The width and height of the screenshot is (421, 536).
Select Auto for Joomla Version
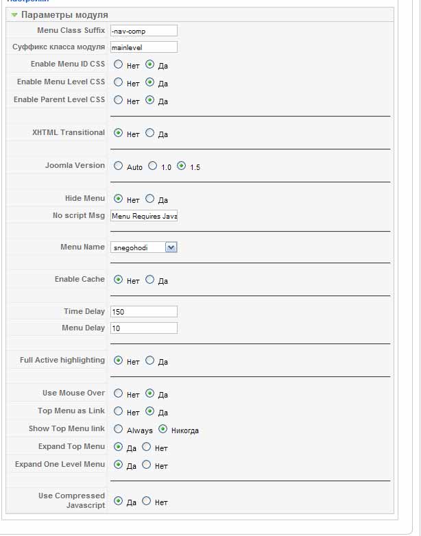coord(119,166)
